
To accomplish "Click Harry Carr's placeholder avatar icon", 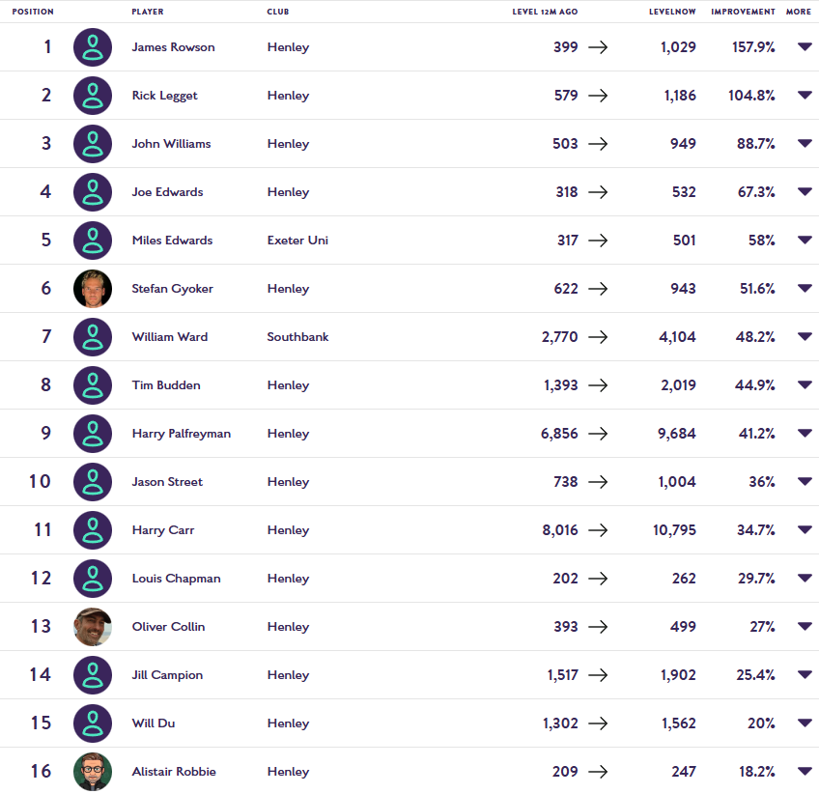I will click(93, 530).
